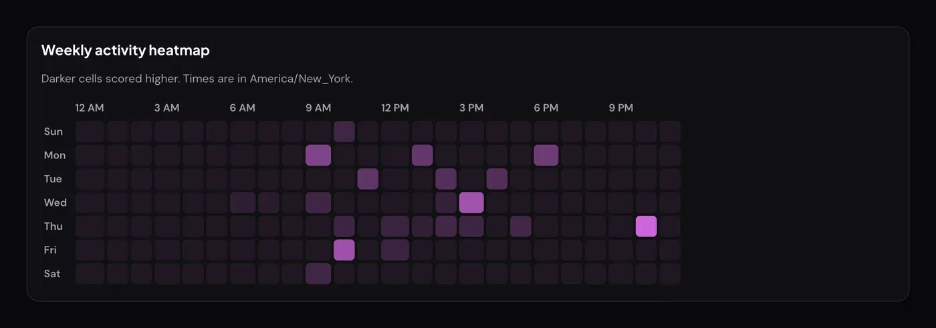Select the Friday 3 AM heatmap cell

tap(167, 250)
